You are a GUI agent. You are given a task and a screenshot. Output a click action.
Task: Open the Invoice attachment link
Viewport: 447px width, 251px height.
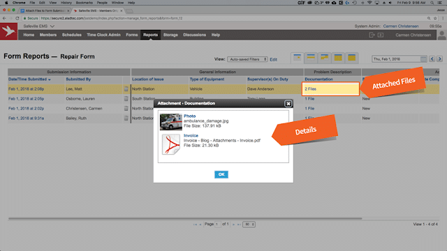click(x=191, y=136)
